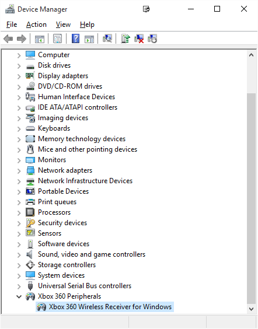
Task: Open the Action menu
Action: tap(36, 24)
